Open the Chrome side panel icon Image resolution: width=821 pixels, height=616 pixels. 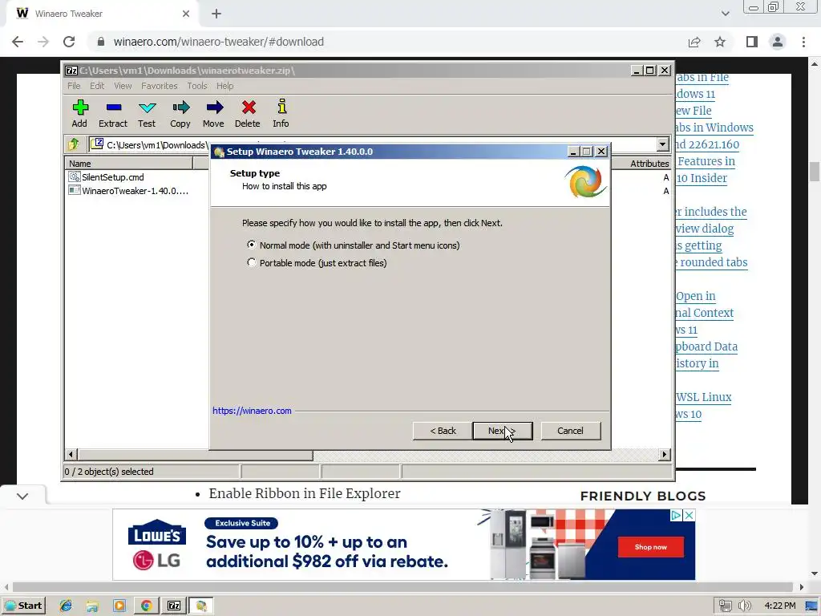752,42
